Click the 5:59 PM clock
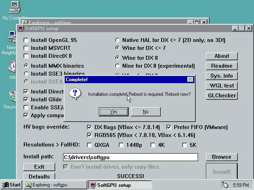Viewport: 254px width, 190px height. [241, 185]
